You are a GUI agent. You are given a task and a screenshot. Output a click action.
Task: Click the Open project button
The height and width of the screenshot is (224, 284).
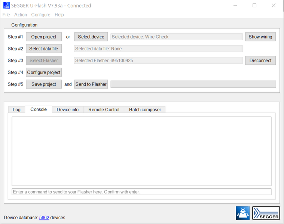click(44, 37)
